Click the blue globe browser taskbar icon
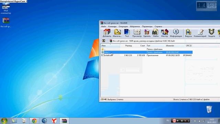Image resolution: width=220 pixels, height=124 pixels. pos(44,121)
